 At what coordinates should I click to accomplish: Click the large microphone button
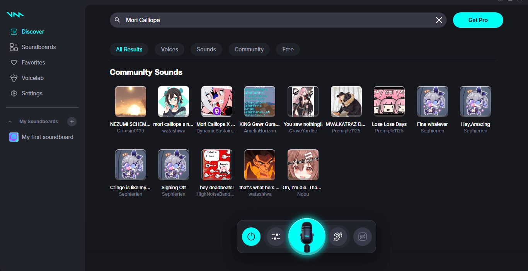point(307,237)
